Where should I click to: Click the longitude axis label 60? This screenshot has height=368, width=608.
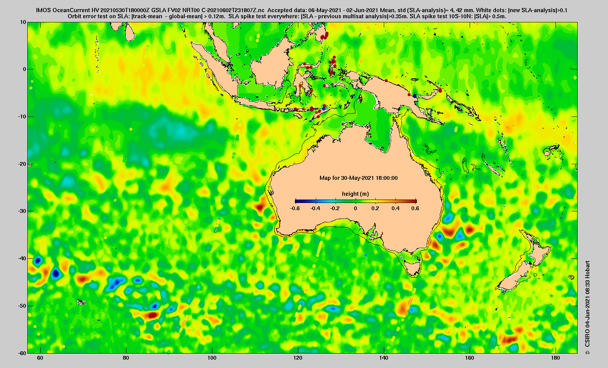click(x=40, y=358)
